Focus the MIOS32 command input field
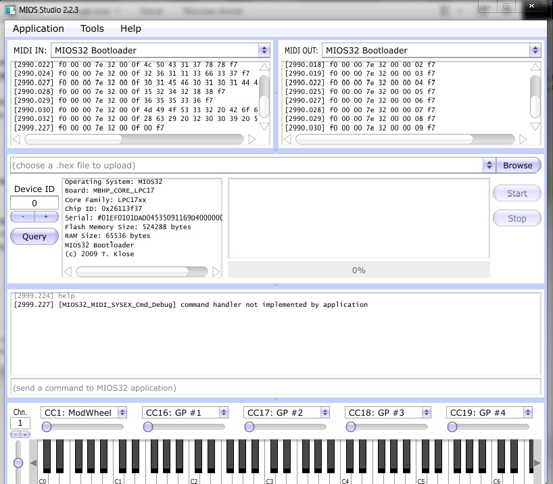 275,388
